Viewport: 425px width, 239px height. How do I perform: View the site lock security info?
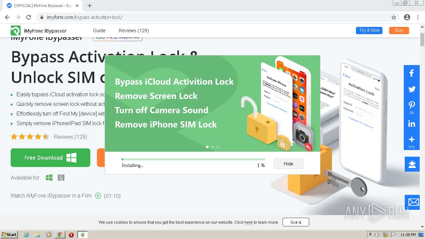point(42,17)
